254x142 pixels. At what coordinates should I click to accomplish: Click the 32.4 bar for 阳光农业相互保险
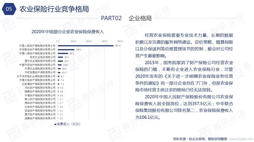(60, 57)
